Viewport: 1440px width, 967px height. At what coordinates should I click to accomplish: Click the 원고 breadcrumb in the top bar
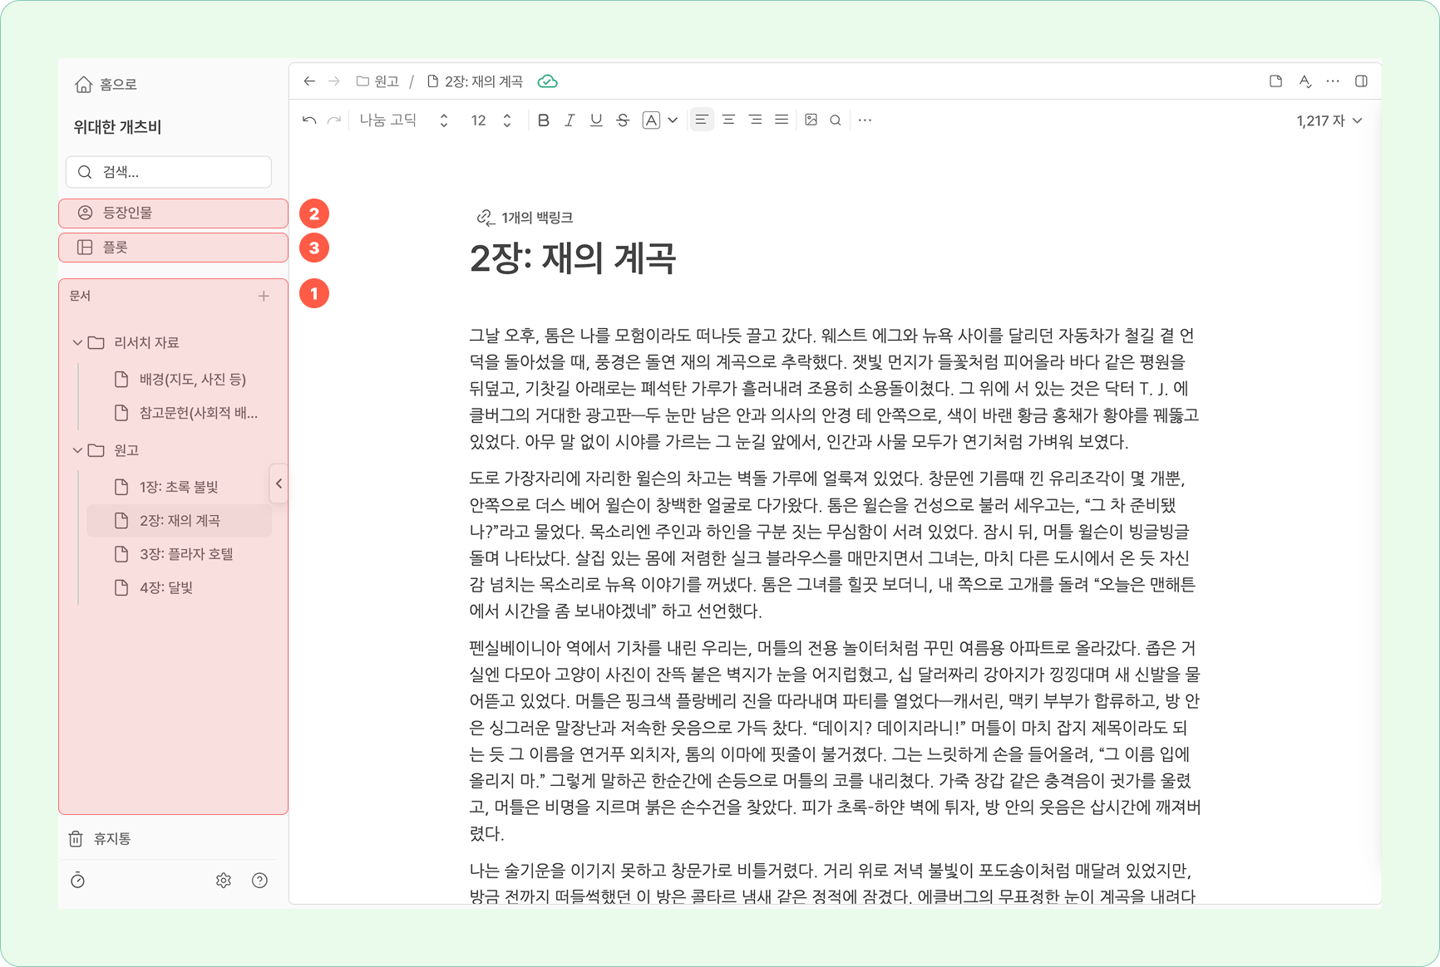click(378, 81)
